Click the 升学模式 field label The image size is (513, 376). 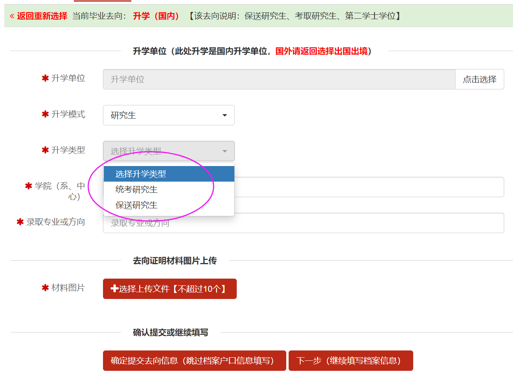pyautogui.click(x=68, y=114)
